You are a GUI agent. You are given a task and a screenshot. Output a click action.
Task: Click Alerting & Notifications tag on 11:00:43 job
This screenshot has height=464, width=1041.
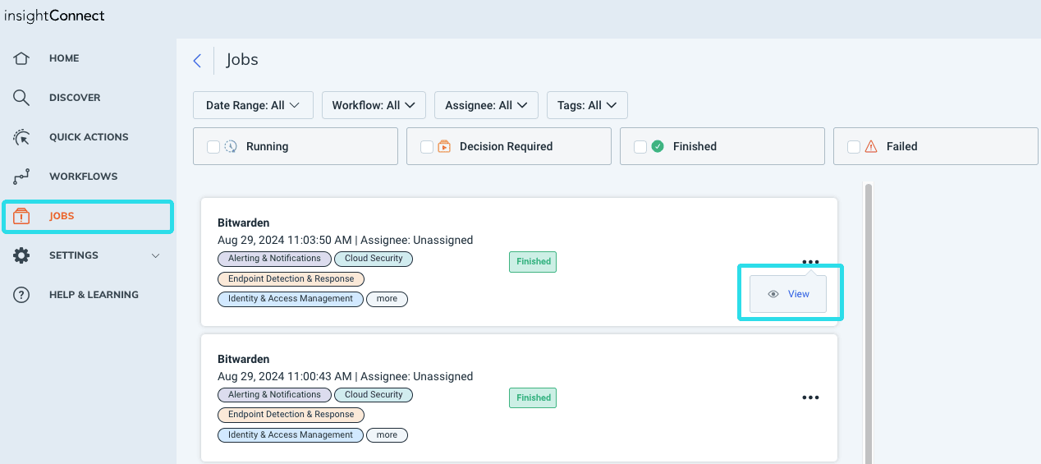pos(274,395)
